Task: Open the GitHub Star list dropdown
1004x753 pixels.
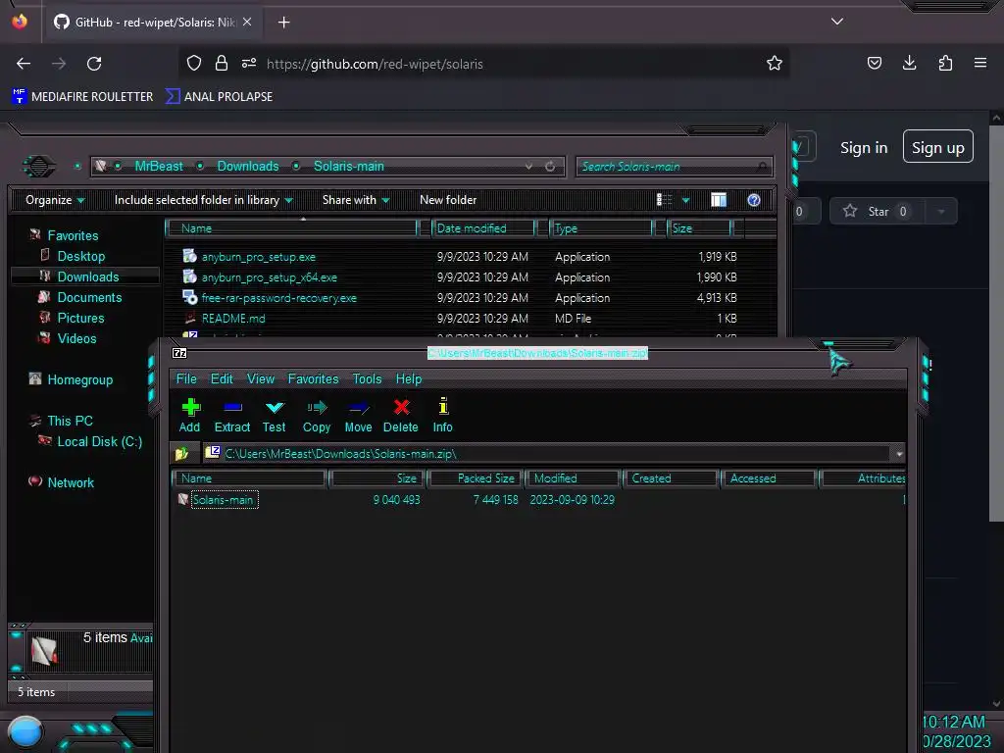Action: click(x=940, y=212)
